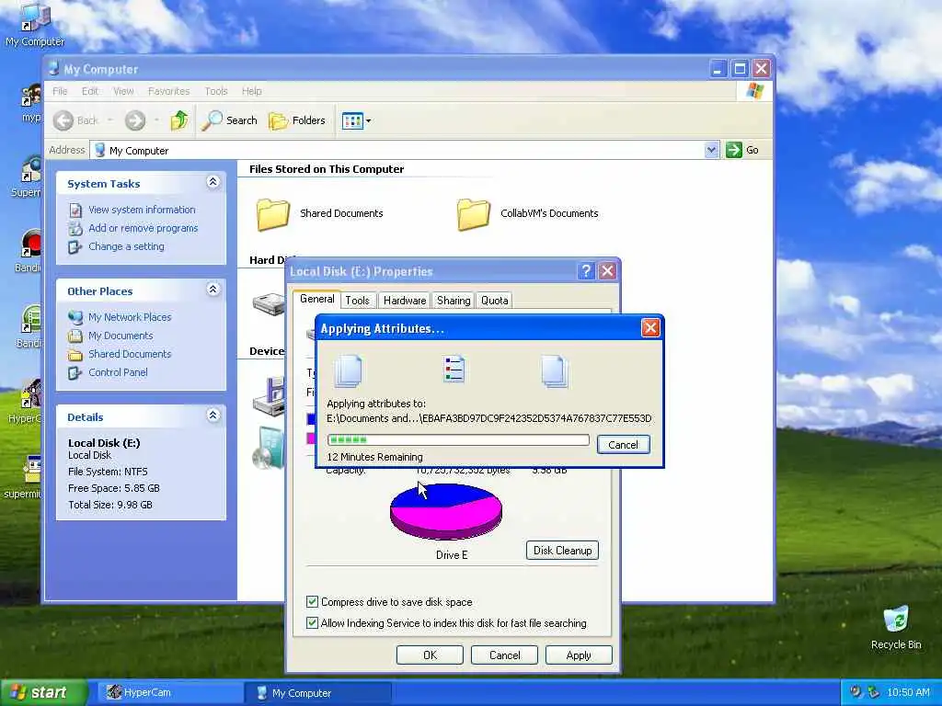Switch to the Sharing tab
The height and width of the screenshot is (706, 942).
454,301
